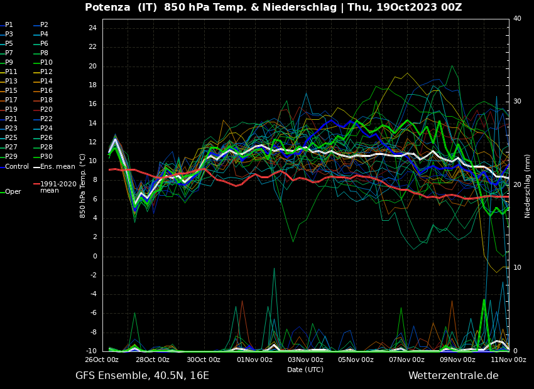Click the Date (UTC) axis label
The image size is (534, 389).
pyautogui.click(x=305, y=370)
